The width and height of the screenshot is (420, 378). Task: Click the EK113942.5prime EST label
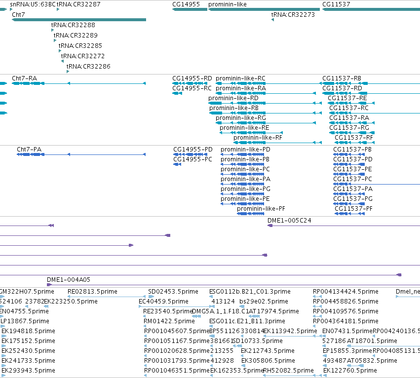(x=290, y=331)
